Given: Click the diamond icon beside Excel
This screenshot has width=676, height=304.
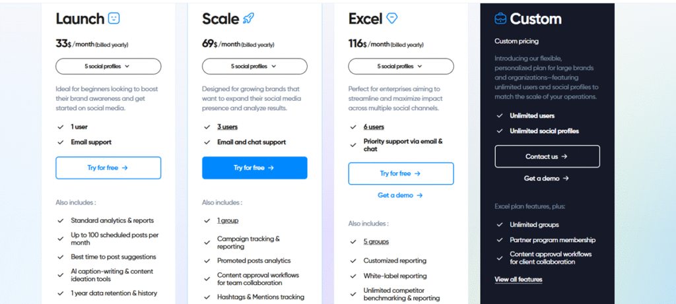Looking at the screenshot, I should pos(392,18).
